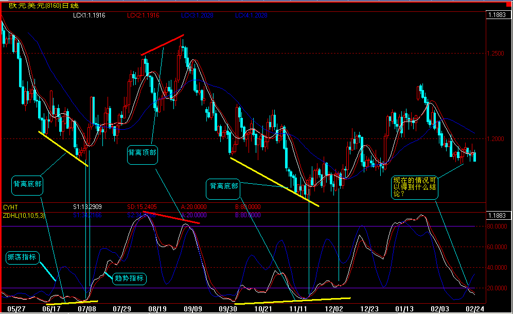Click the 08/19 date on time axis

click(157, 309)
